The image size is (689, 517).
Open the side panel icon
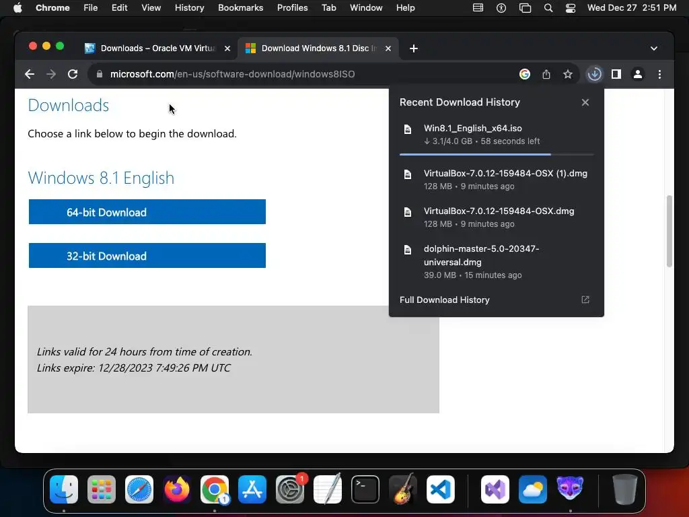click(x=616, y=74)
